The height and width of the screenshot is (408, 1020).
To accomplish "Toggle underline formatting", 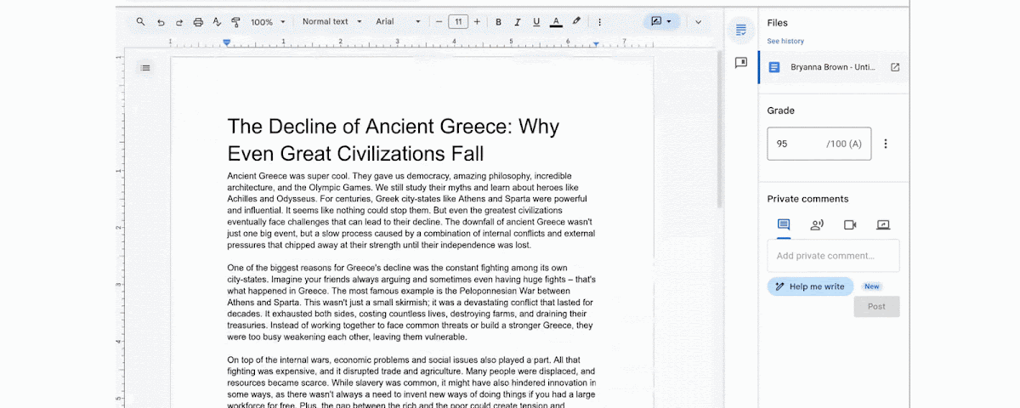I will [535, 22].
